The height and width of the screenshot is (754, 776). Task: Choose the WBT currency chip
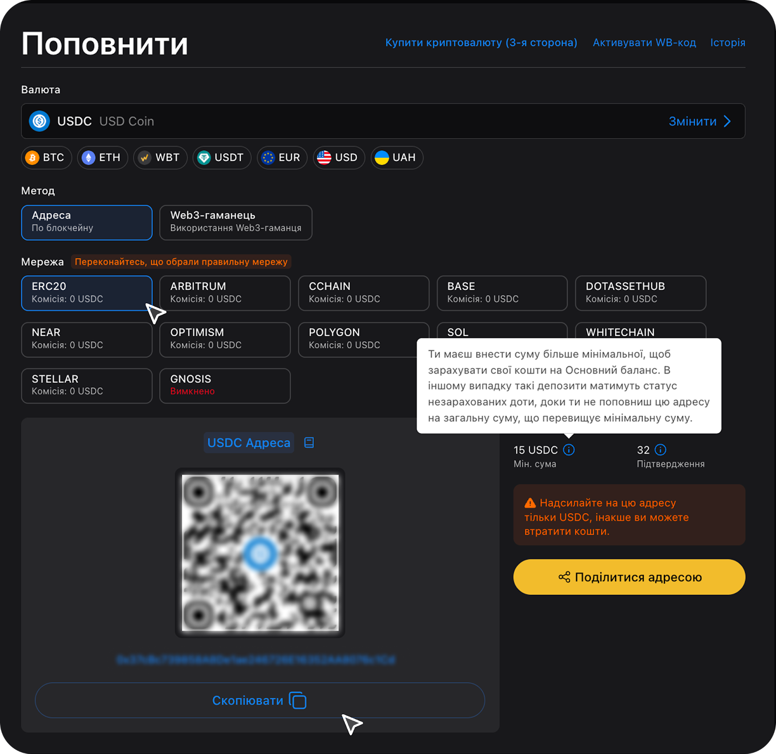(160, 158)
